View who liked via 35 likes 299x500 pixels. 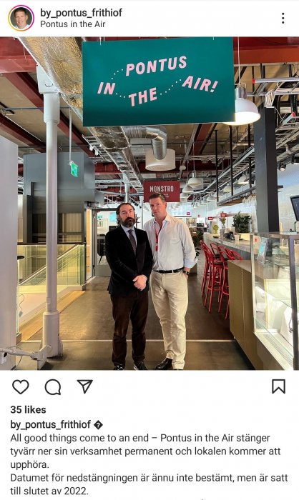(x=28, y=410)
